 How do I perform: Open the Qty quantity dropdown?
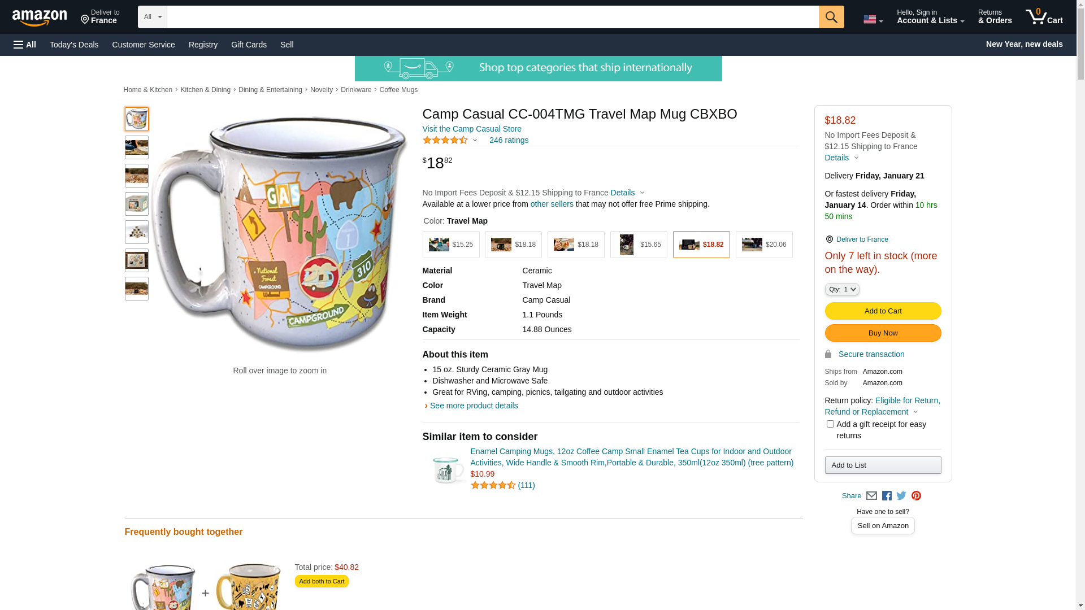(841, 289)
